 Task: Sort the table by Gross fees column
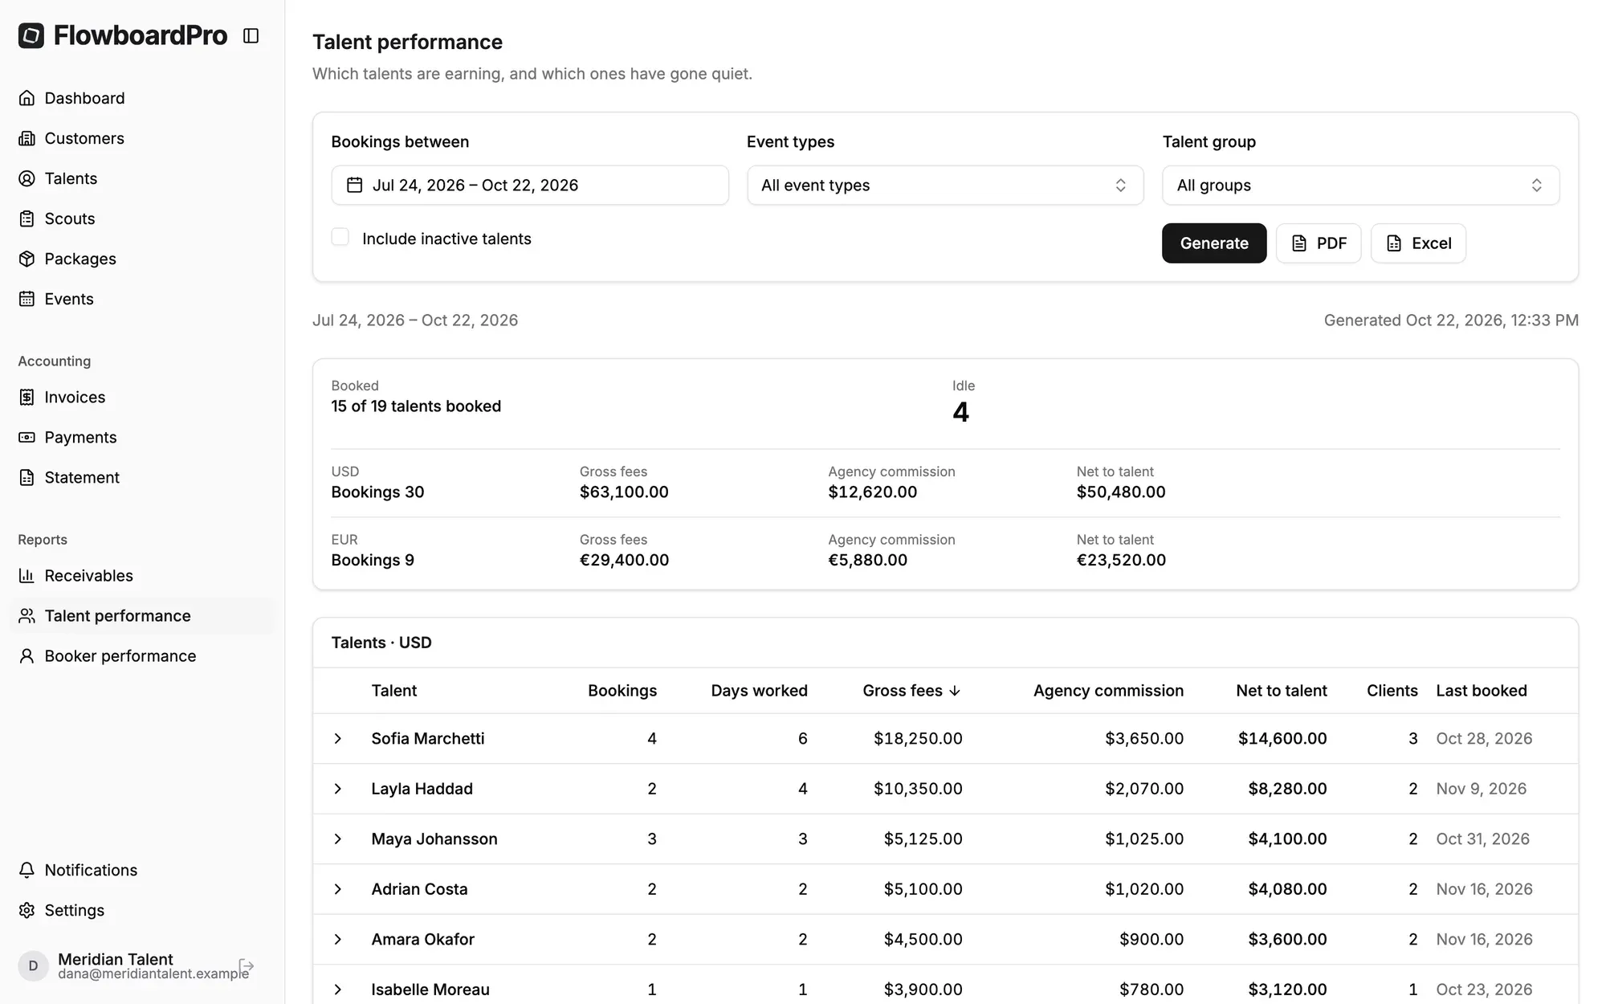coord(911,691)
